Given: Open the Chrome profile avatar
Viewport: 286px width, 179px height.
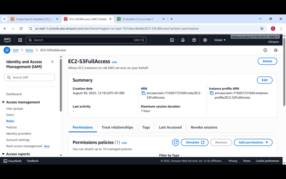Looking at the screenshot, I should pos(273,28).
